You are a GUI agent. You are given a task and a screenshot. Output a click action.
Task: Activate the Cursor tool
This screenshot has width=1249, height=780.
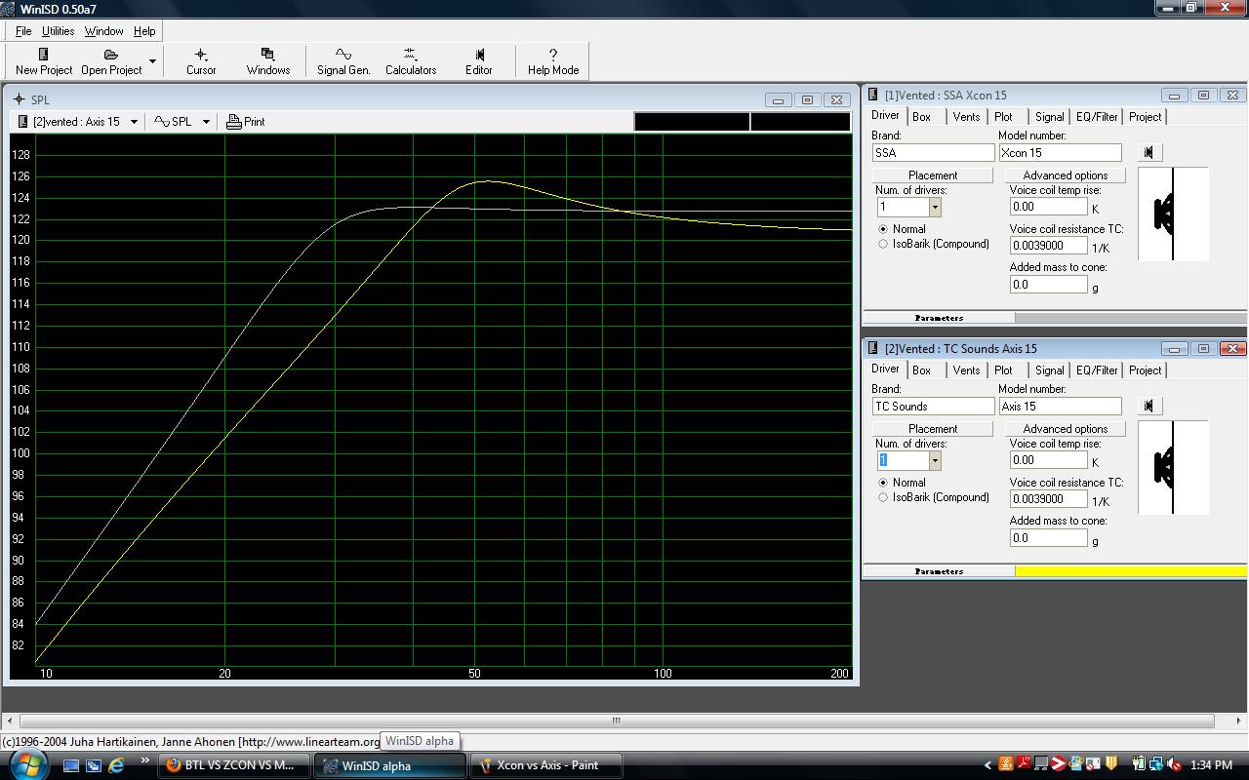pyautogui.click(x=201, y=61)
